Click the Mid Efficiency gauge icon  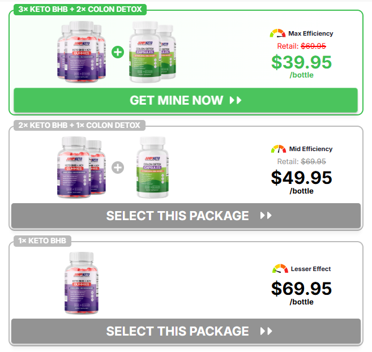click(279, 149)
